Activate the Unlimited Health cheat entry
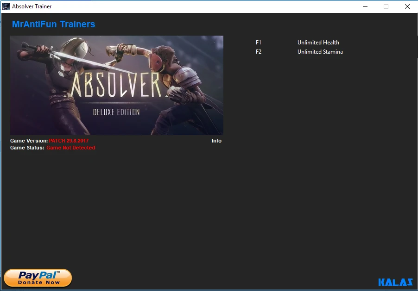418x291 pixels. pos(318,42)
